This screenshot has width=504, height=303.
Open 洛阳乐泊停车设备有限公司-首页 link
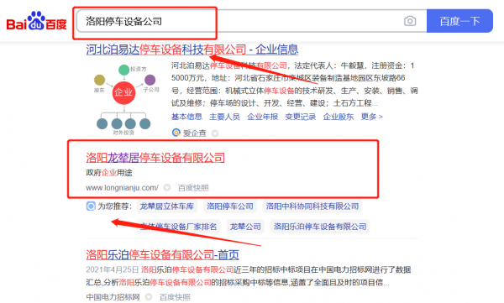pyautogui.click(x=162, y=255)
